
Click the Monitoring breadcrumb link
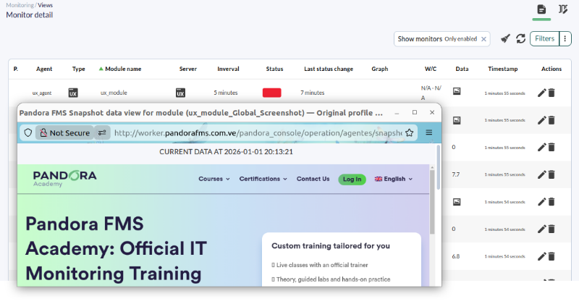tap(20, 5)
